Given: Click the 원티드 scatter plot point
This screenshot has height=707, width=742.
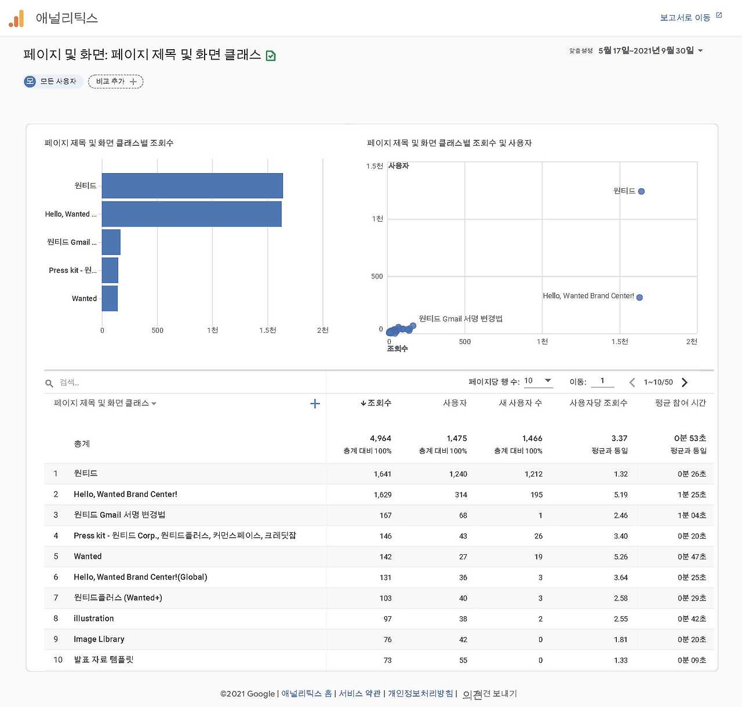Looking at the screenshot, I should [x=641, y=192].
